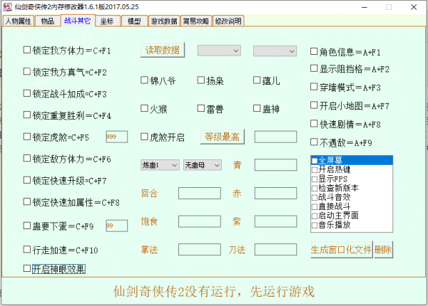The image size is (428, 306).
Task: Enable 锁定快速升级 checkbox
Action: (x=27, y=180)
